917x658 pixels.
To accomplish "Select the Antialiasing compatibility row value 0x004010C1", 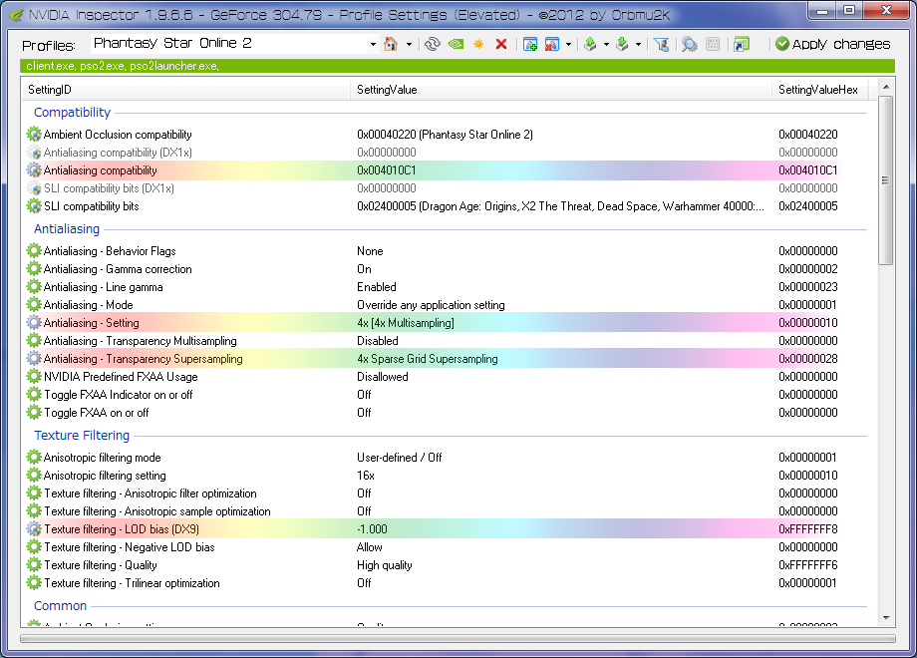I will pyautogui.click(x=387, y=170).
